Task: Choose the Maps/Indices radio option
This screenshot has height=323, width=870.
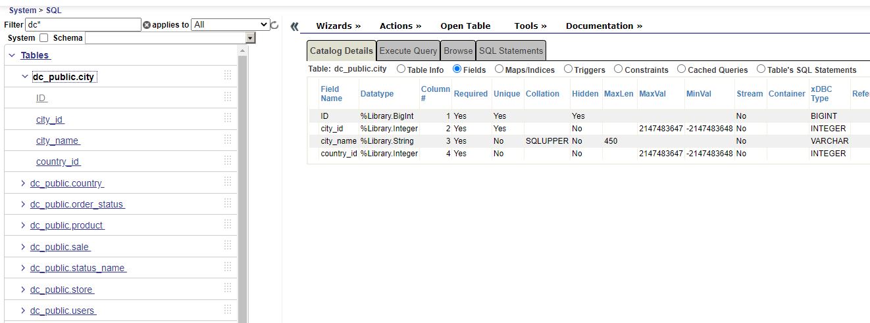Action: [499, 69]
